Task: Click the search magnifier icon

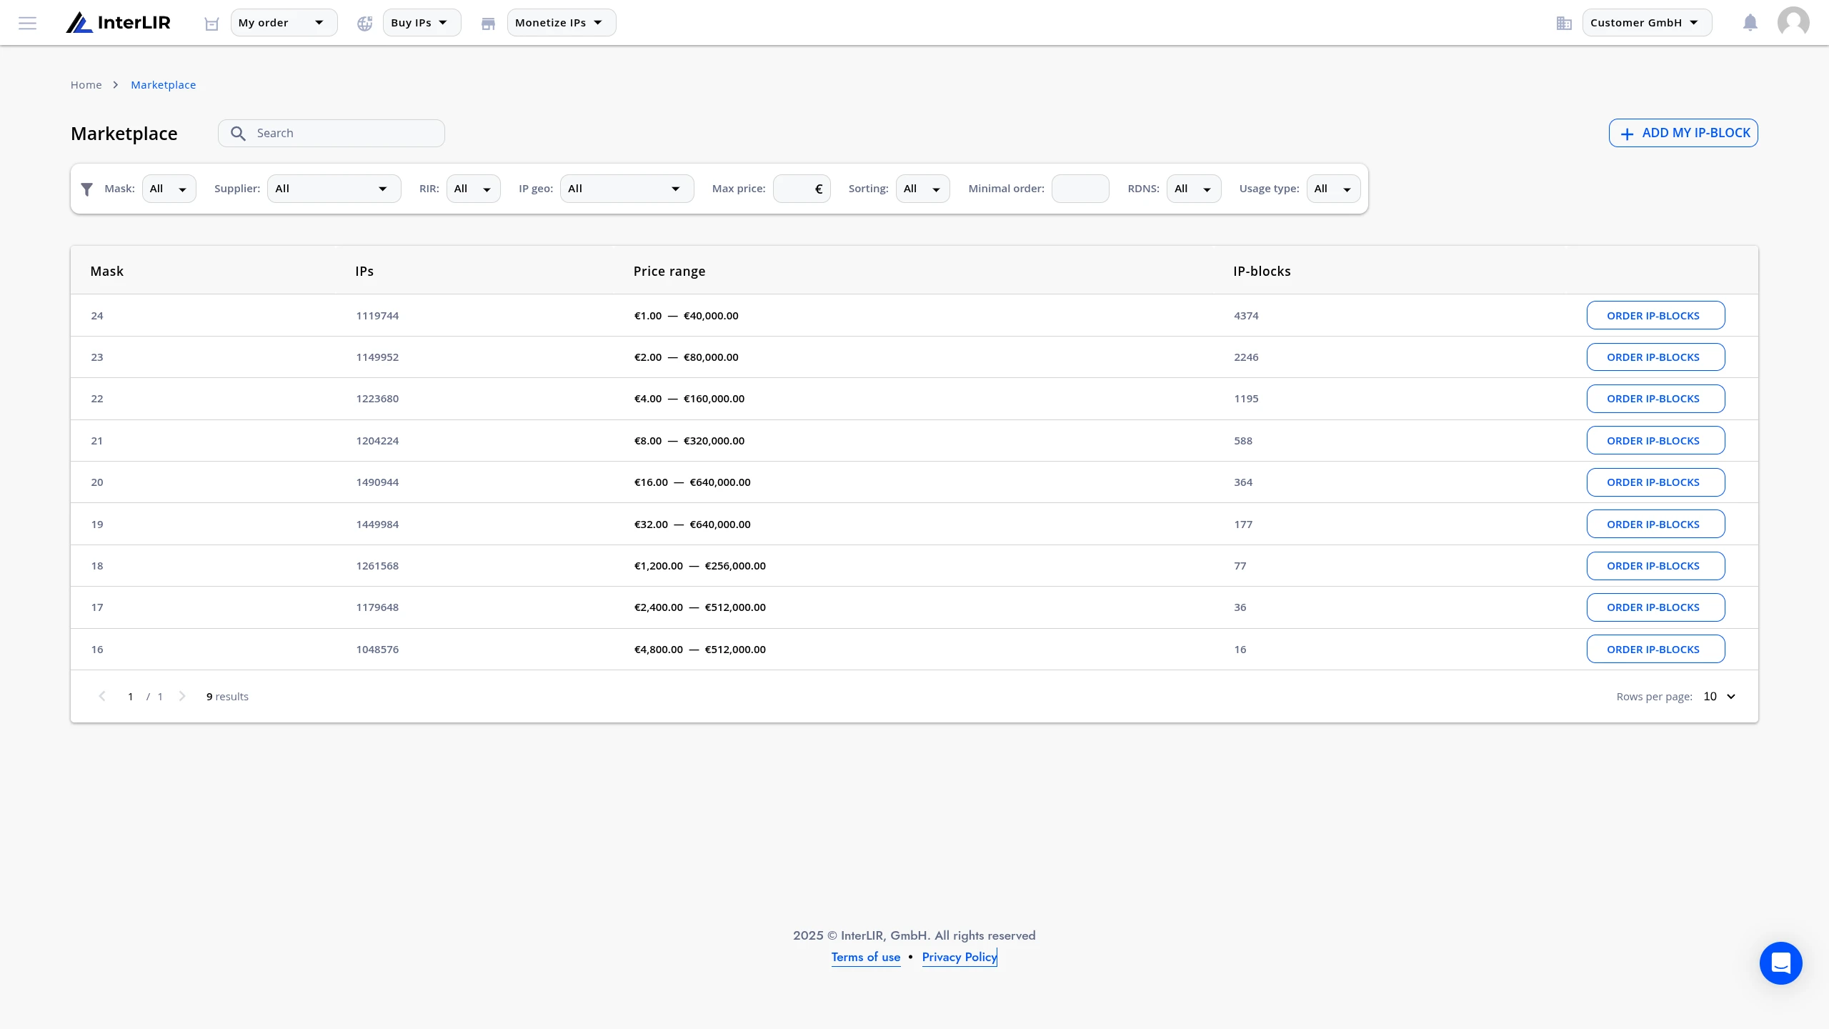Action: tap(239, 134)
